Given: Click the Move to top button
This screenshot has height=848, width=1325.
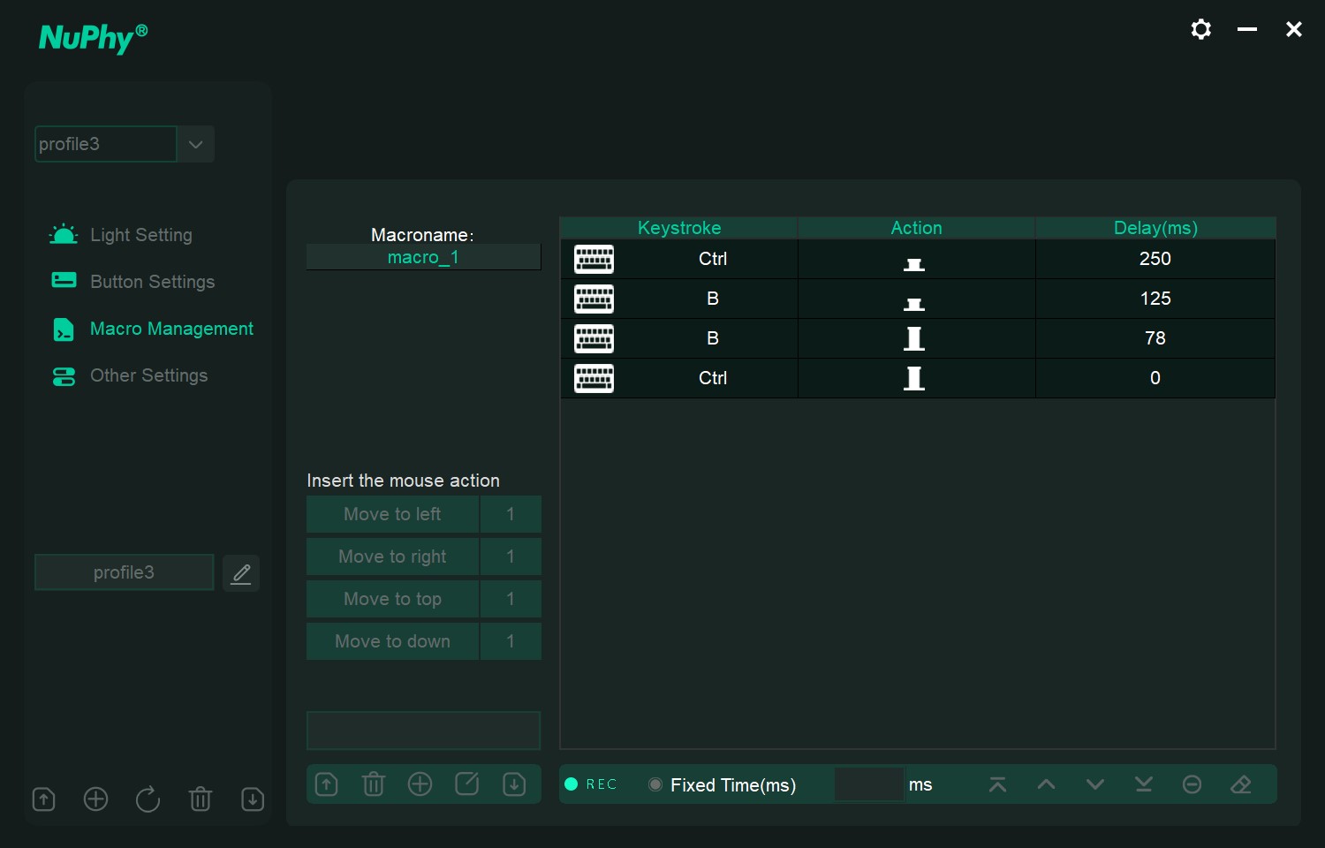Looking at the screenshot, I should [392, 599].
